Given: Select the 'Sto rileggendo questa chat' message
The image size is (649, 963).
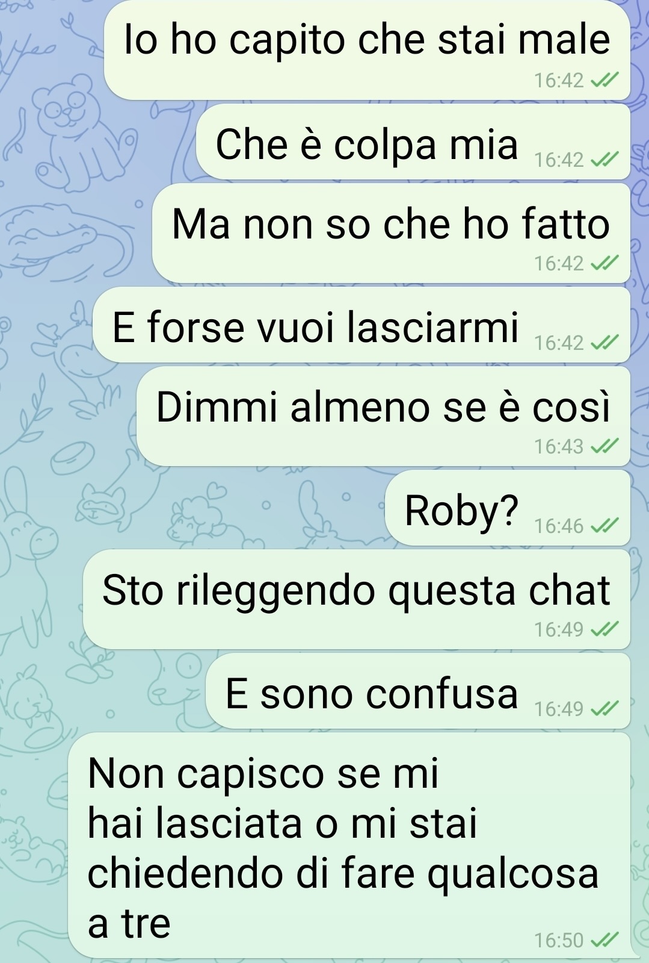Looking at the screenshot, I should pyautogui.click(x=357, y=600).
